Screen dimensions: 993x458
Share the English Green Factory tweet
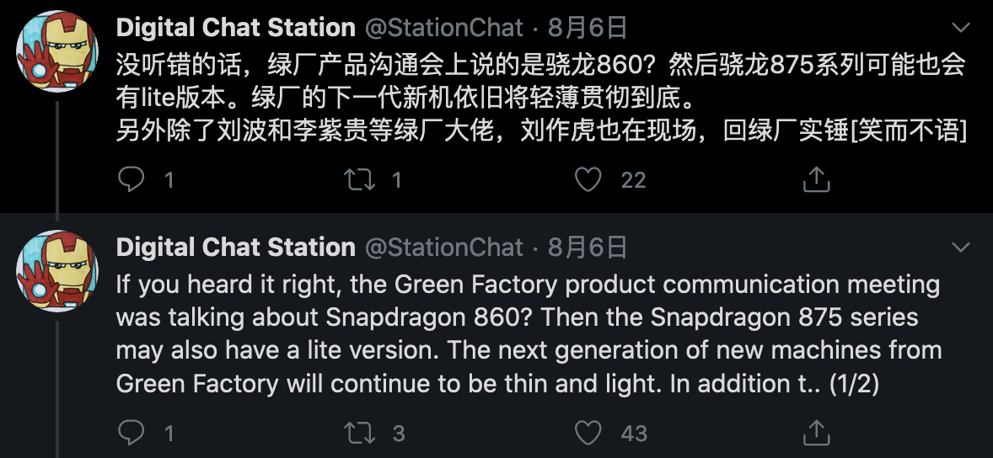[x=816, y=433]
